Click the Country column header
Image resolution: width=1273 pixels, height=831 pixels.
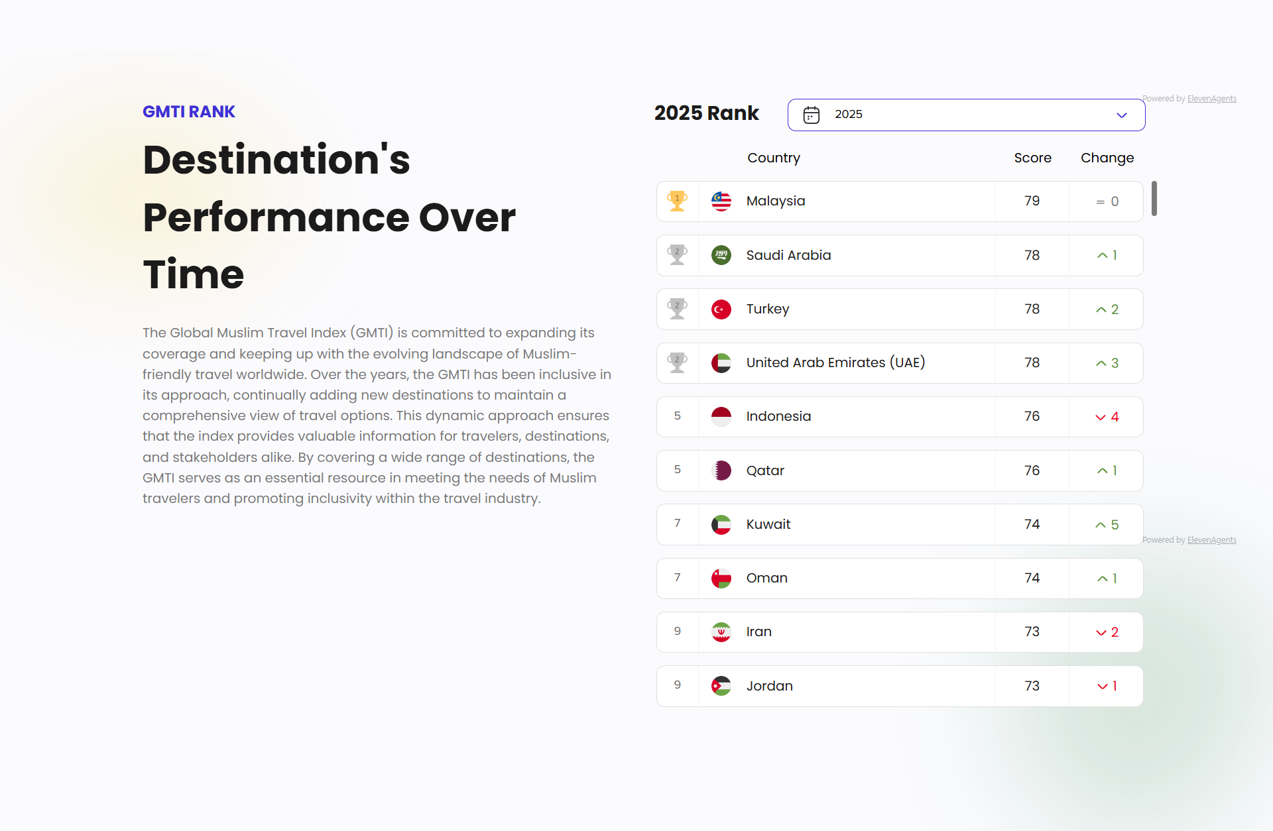point(773,158)
